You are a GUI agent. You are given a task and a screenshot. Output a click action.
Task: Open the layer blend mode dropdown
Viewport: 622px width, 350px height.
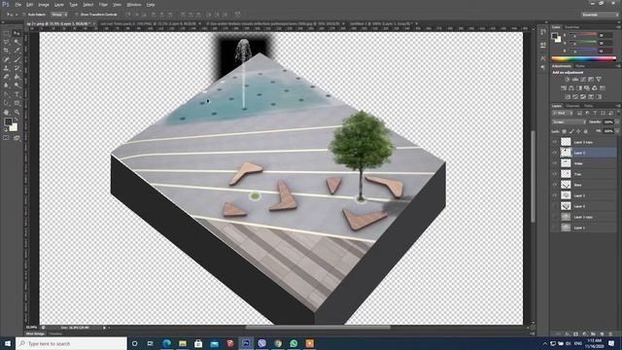point(569,122)
